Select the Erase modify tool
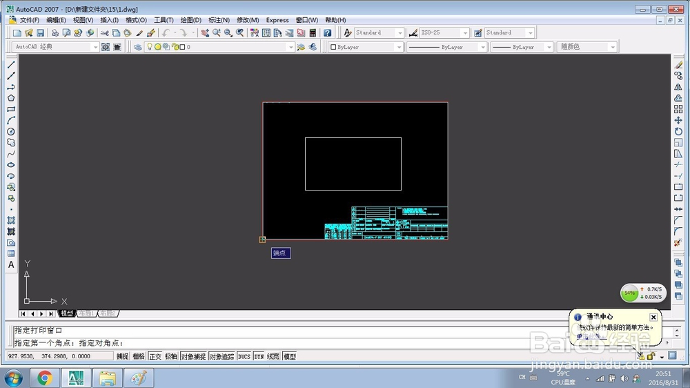The image size is (690, 388). pyautogui.click(x=678, y=65)
